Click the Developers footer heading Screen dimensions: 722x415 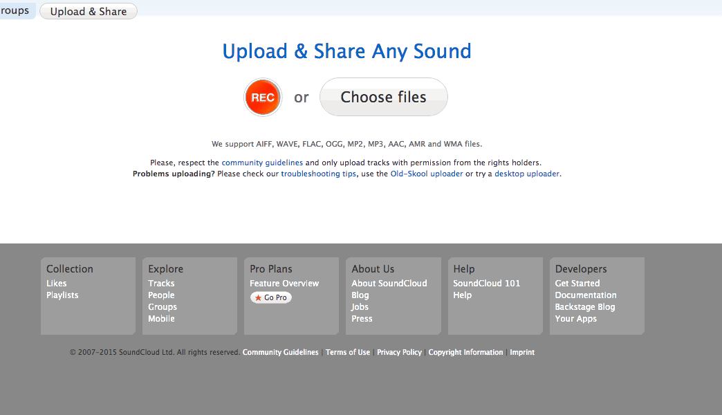coord(581,269)
